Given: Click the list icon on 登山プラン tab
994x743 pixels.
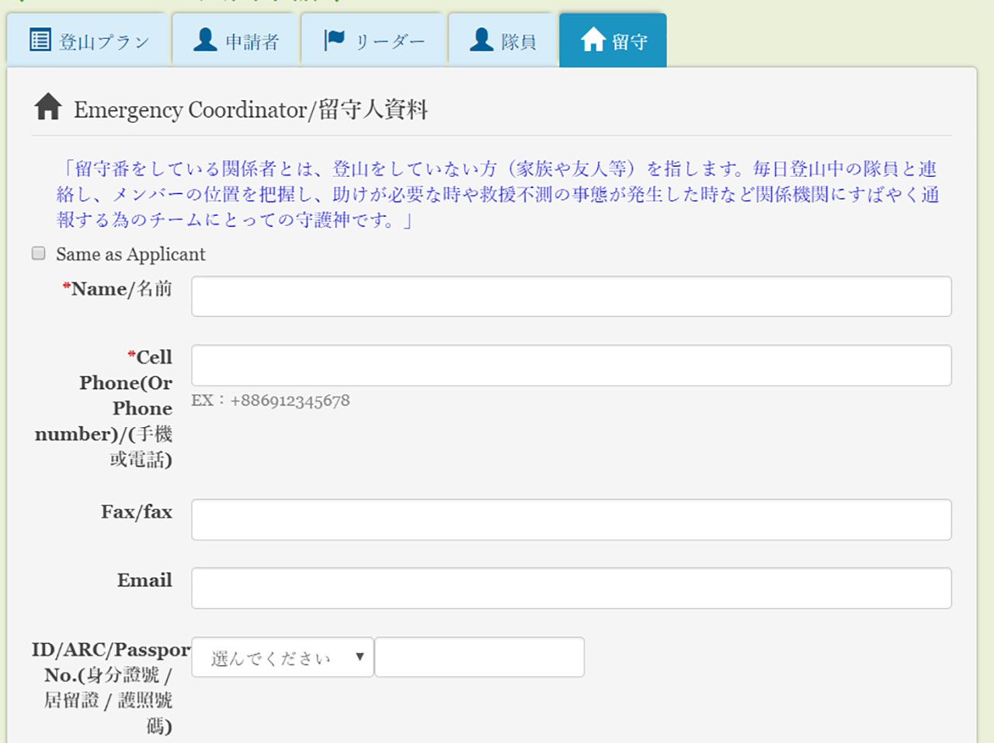Looking at the screenshot, I should [40, 40].
